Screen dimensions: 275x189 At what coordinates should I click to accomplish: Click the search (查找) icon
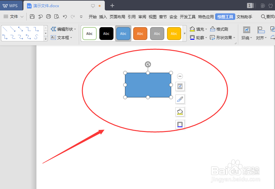263,17
